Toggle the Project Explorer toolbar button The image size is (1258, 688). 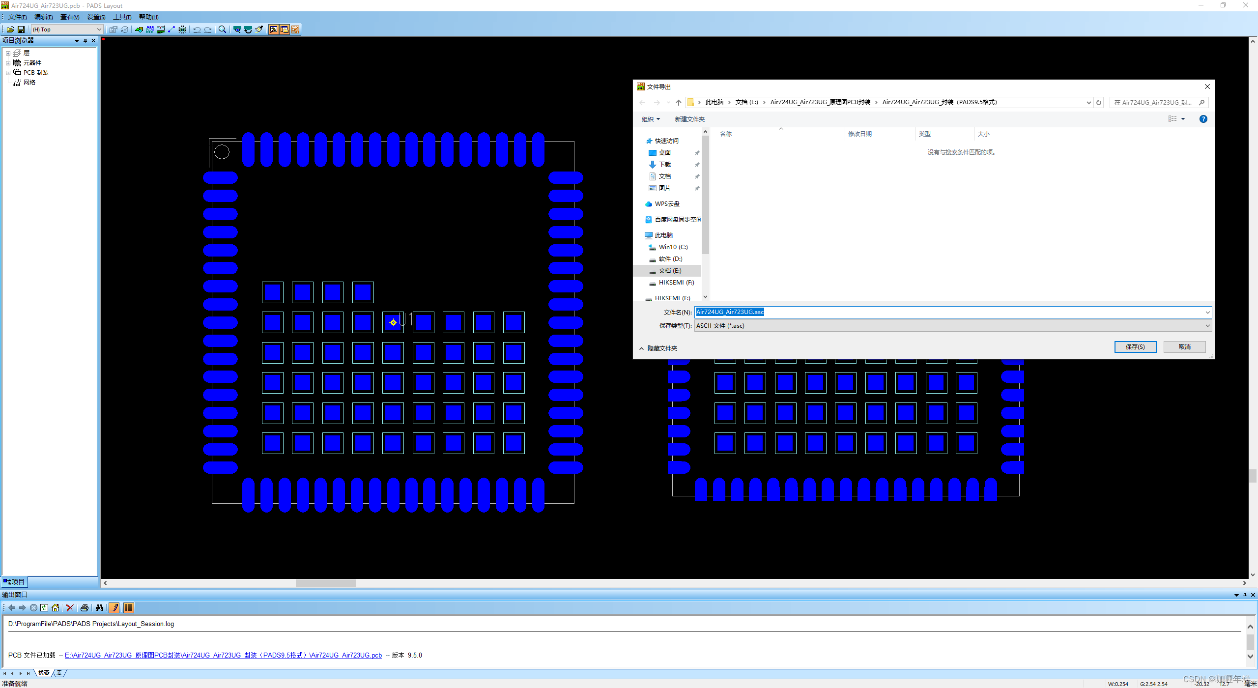tap(284, 29)
